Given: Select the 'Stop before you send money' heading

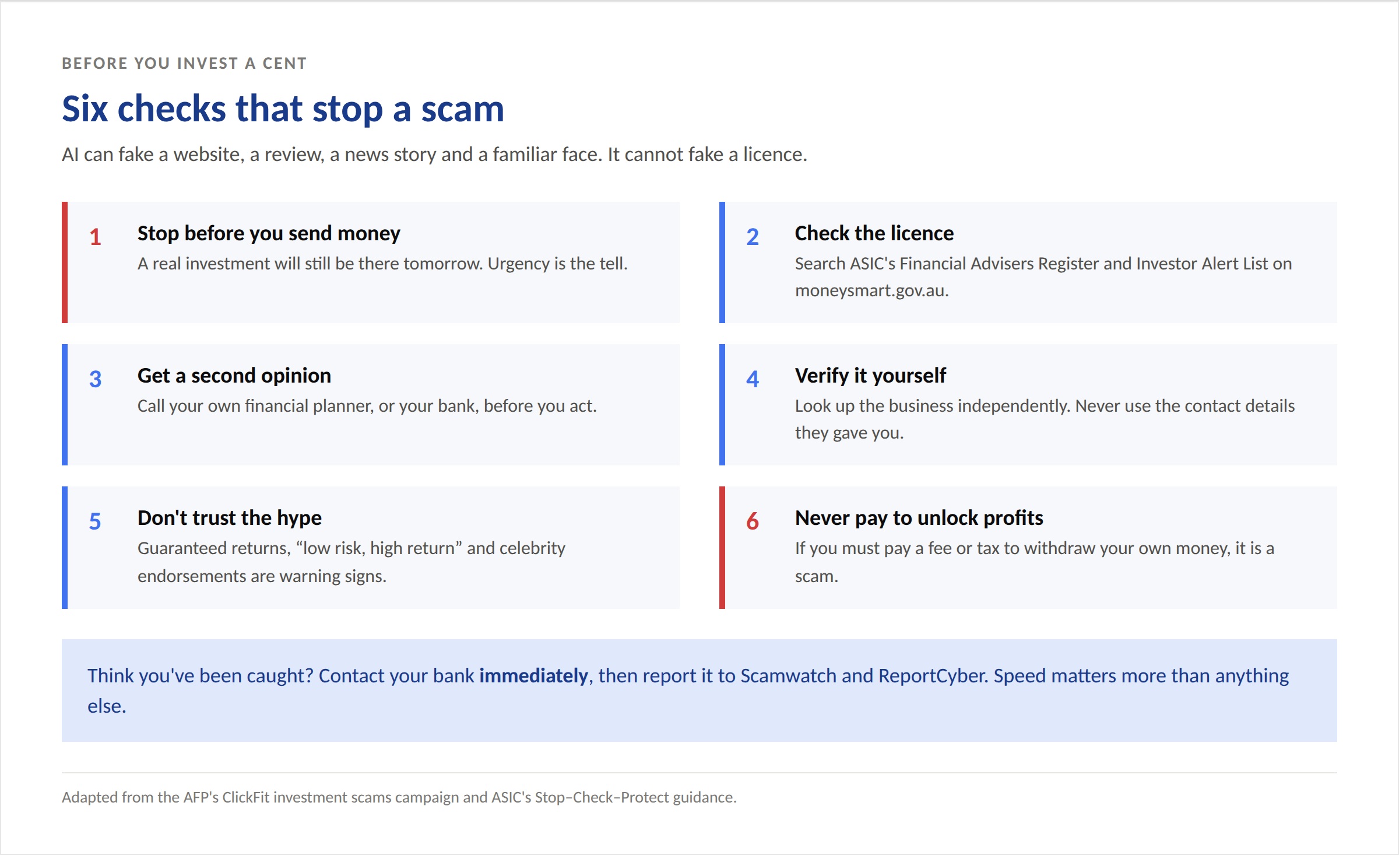Looking at the screenshot, I should point(269,233).
